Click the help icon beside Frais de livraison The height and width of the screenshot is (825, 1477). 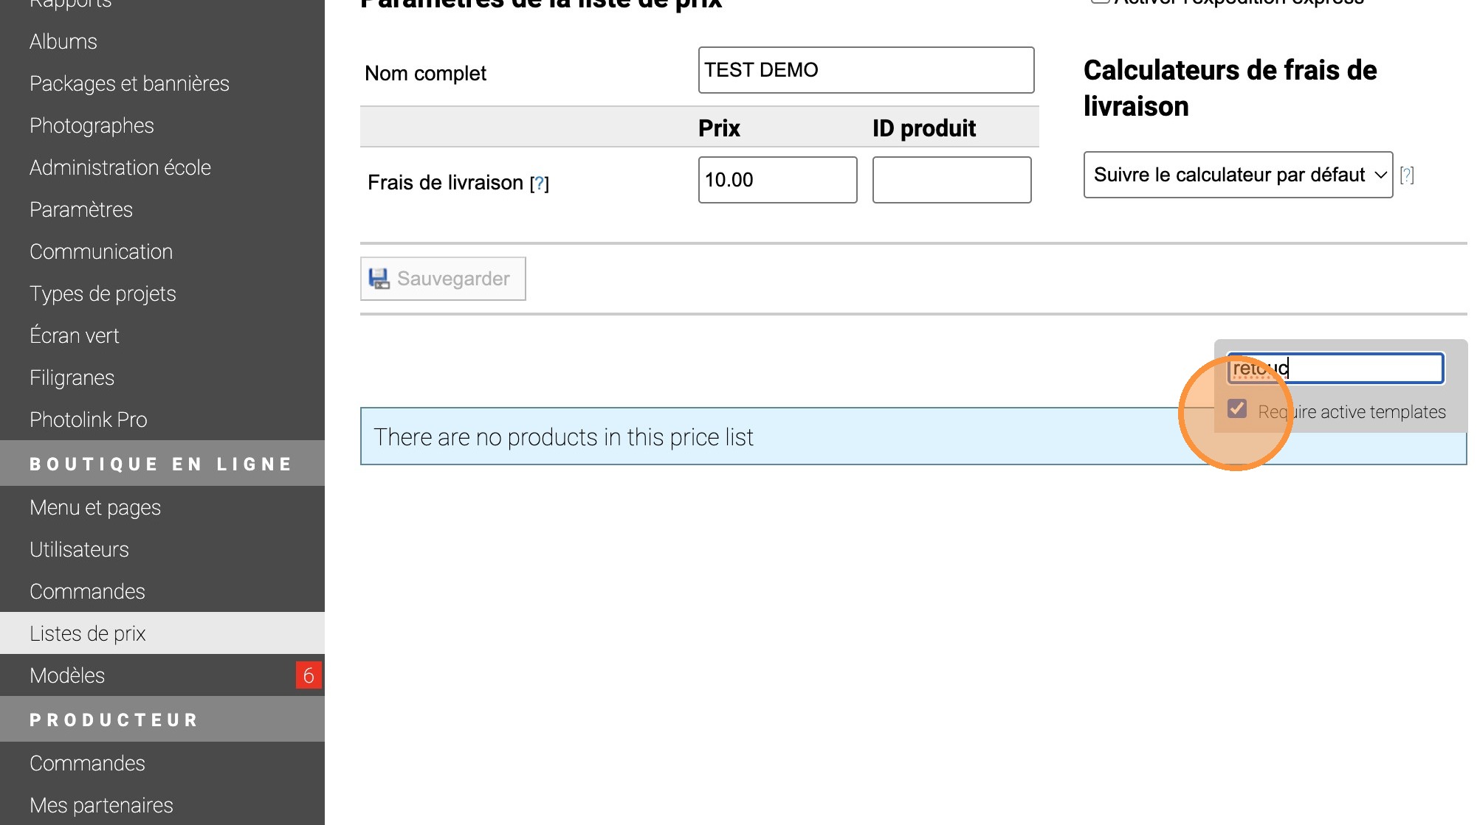[540, 183]
